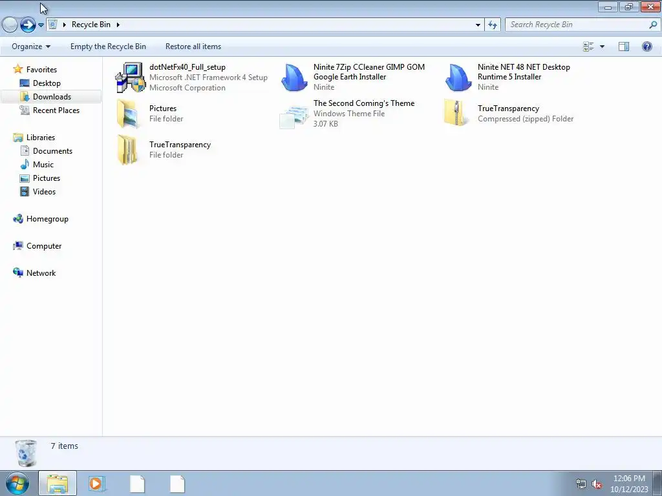Click the Recycle Bin icon in address bar
This screenshot has width=662, height=496.
coord(52,25)
